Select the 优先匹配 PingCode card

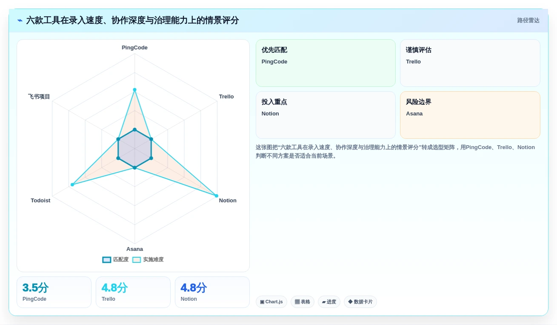[326, 63]
